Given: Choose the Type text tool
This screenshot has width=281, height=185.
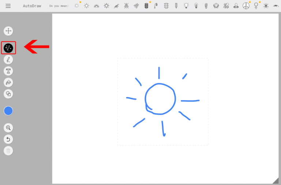Looking at the screenshot, I should point(8,71).
